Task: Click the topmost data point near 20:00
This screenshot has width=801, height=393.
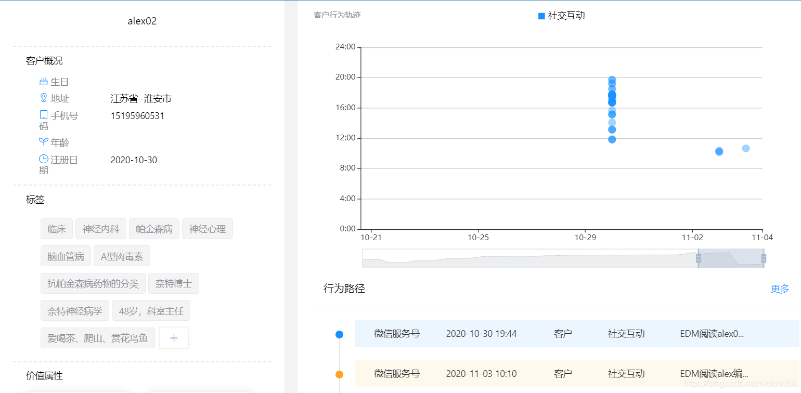Action: click(x=612, y=80)
